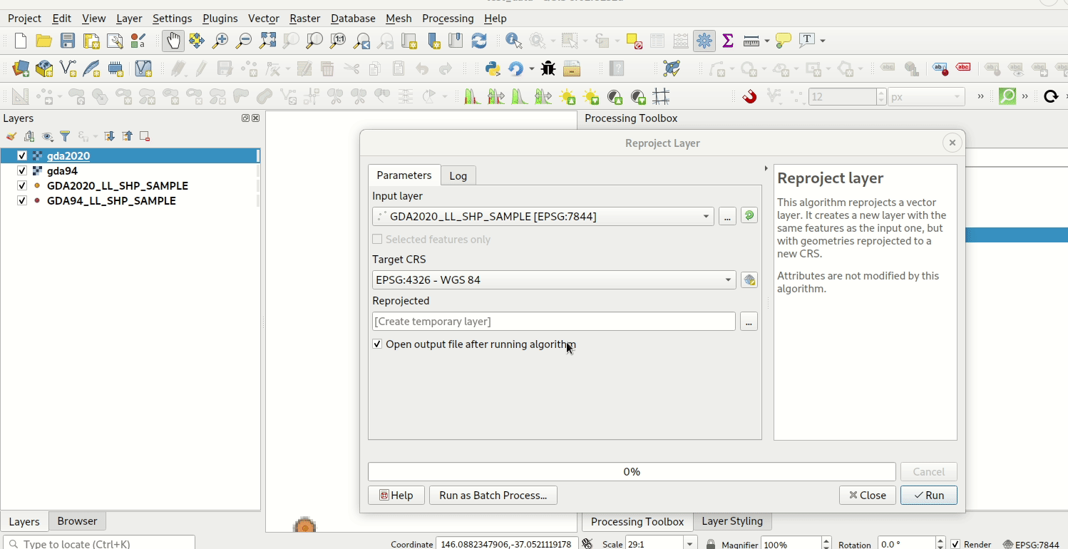Open the Processing Toolbox gear icon
The image size is (1068, 549).
tap(704, 41)
